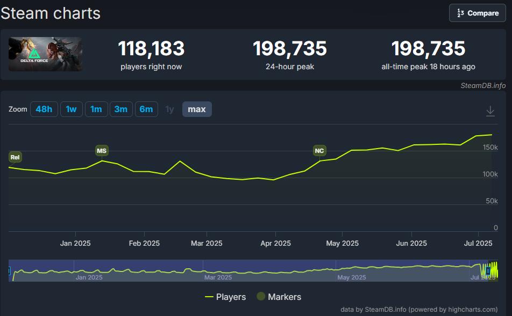Image resolution: width=512 pixels, height=316 pixels.
Task: Open the chart download menu icon
Action: (490, 111)
